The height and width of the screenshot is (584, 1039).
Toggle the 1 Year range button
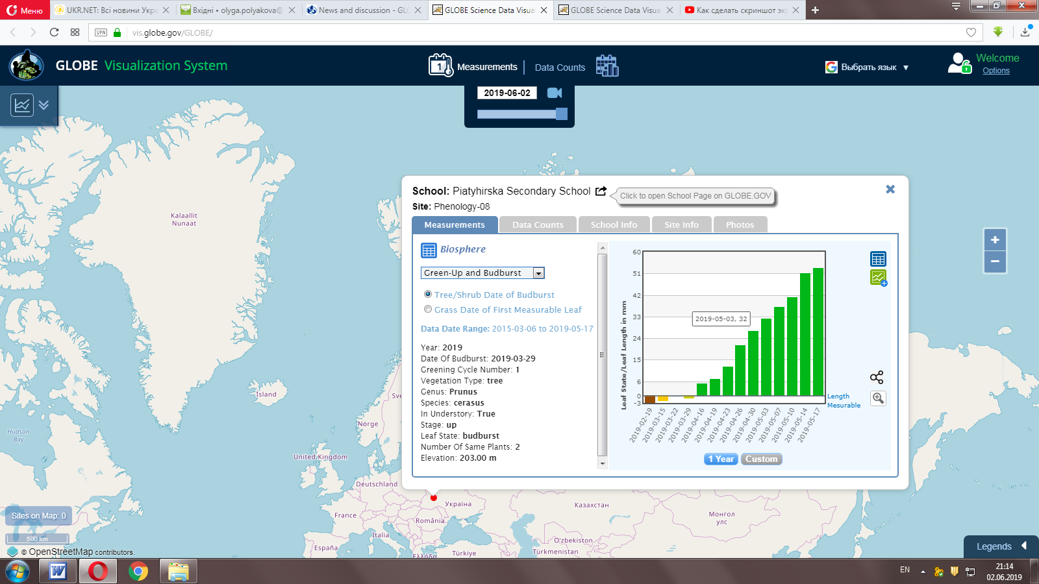(721, 459)
